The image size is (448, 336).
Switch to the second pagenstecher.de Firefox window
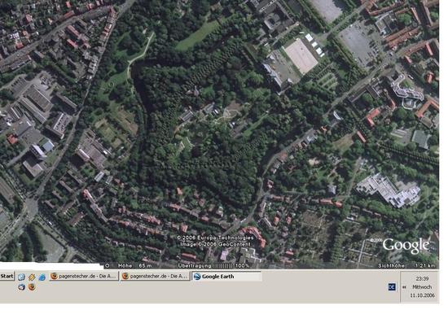[x=155, y=277]
